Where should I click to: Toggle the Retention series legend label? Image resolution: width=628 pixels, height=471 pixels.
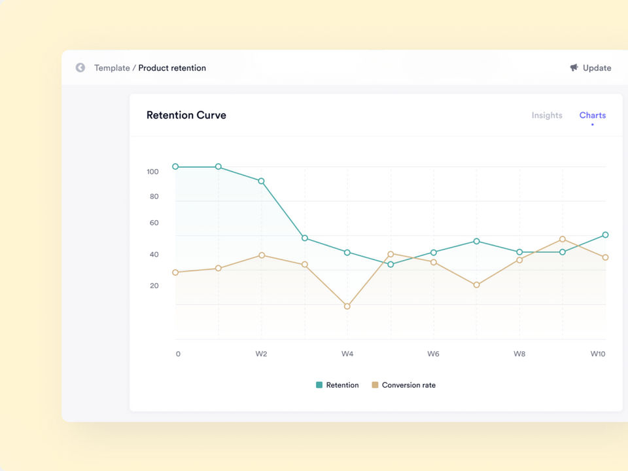click(x=342, y=385)
